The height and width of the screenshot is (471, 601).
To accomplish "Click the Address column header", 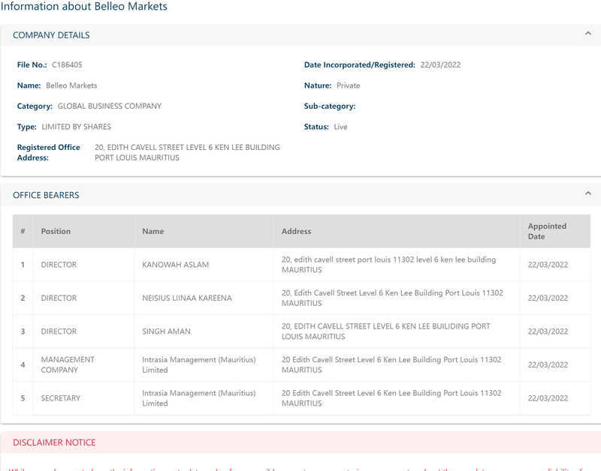I will (296, 231).
